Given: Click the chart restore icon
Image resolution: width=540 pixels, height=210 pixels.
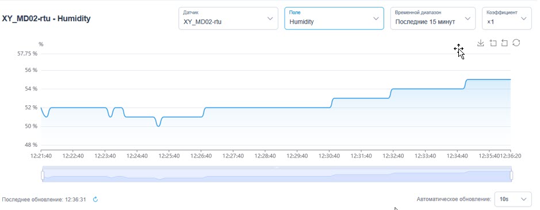Looking at the screenshot, I should click(516, 43).
